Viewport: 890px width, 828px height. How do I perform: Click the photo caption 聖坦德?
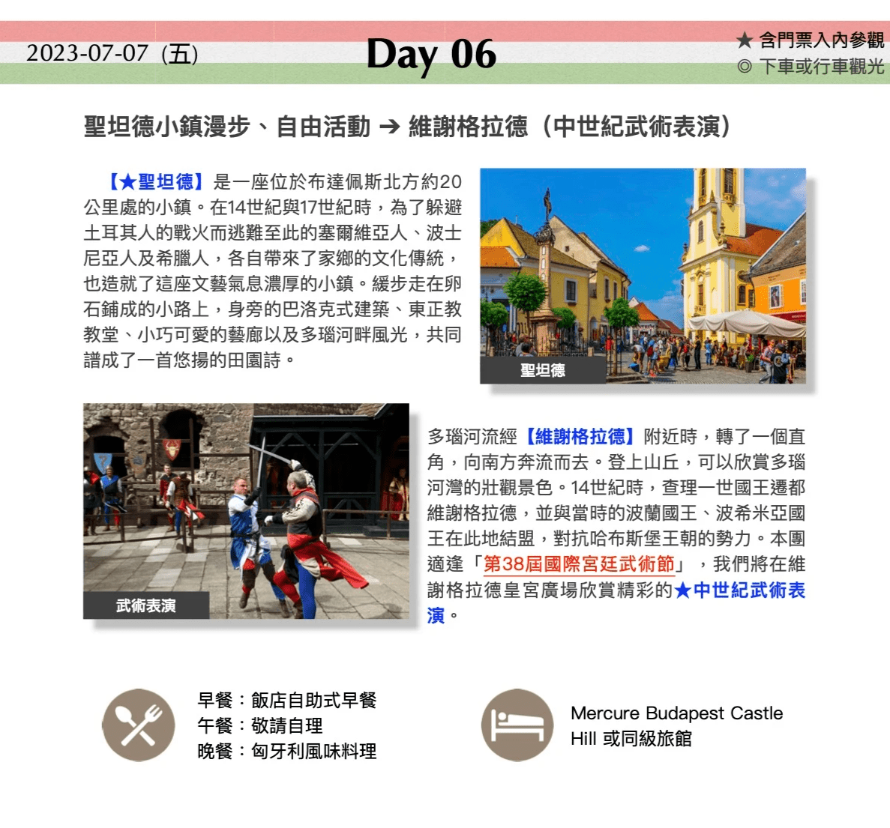tap(543, 370)
